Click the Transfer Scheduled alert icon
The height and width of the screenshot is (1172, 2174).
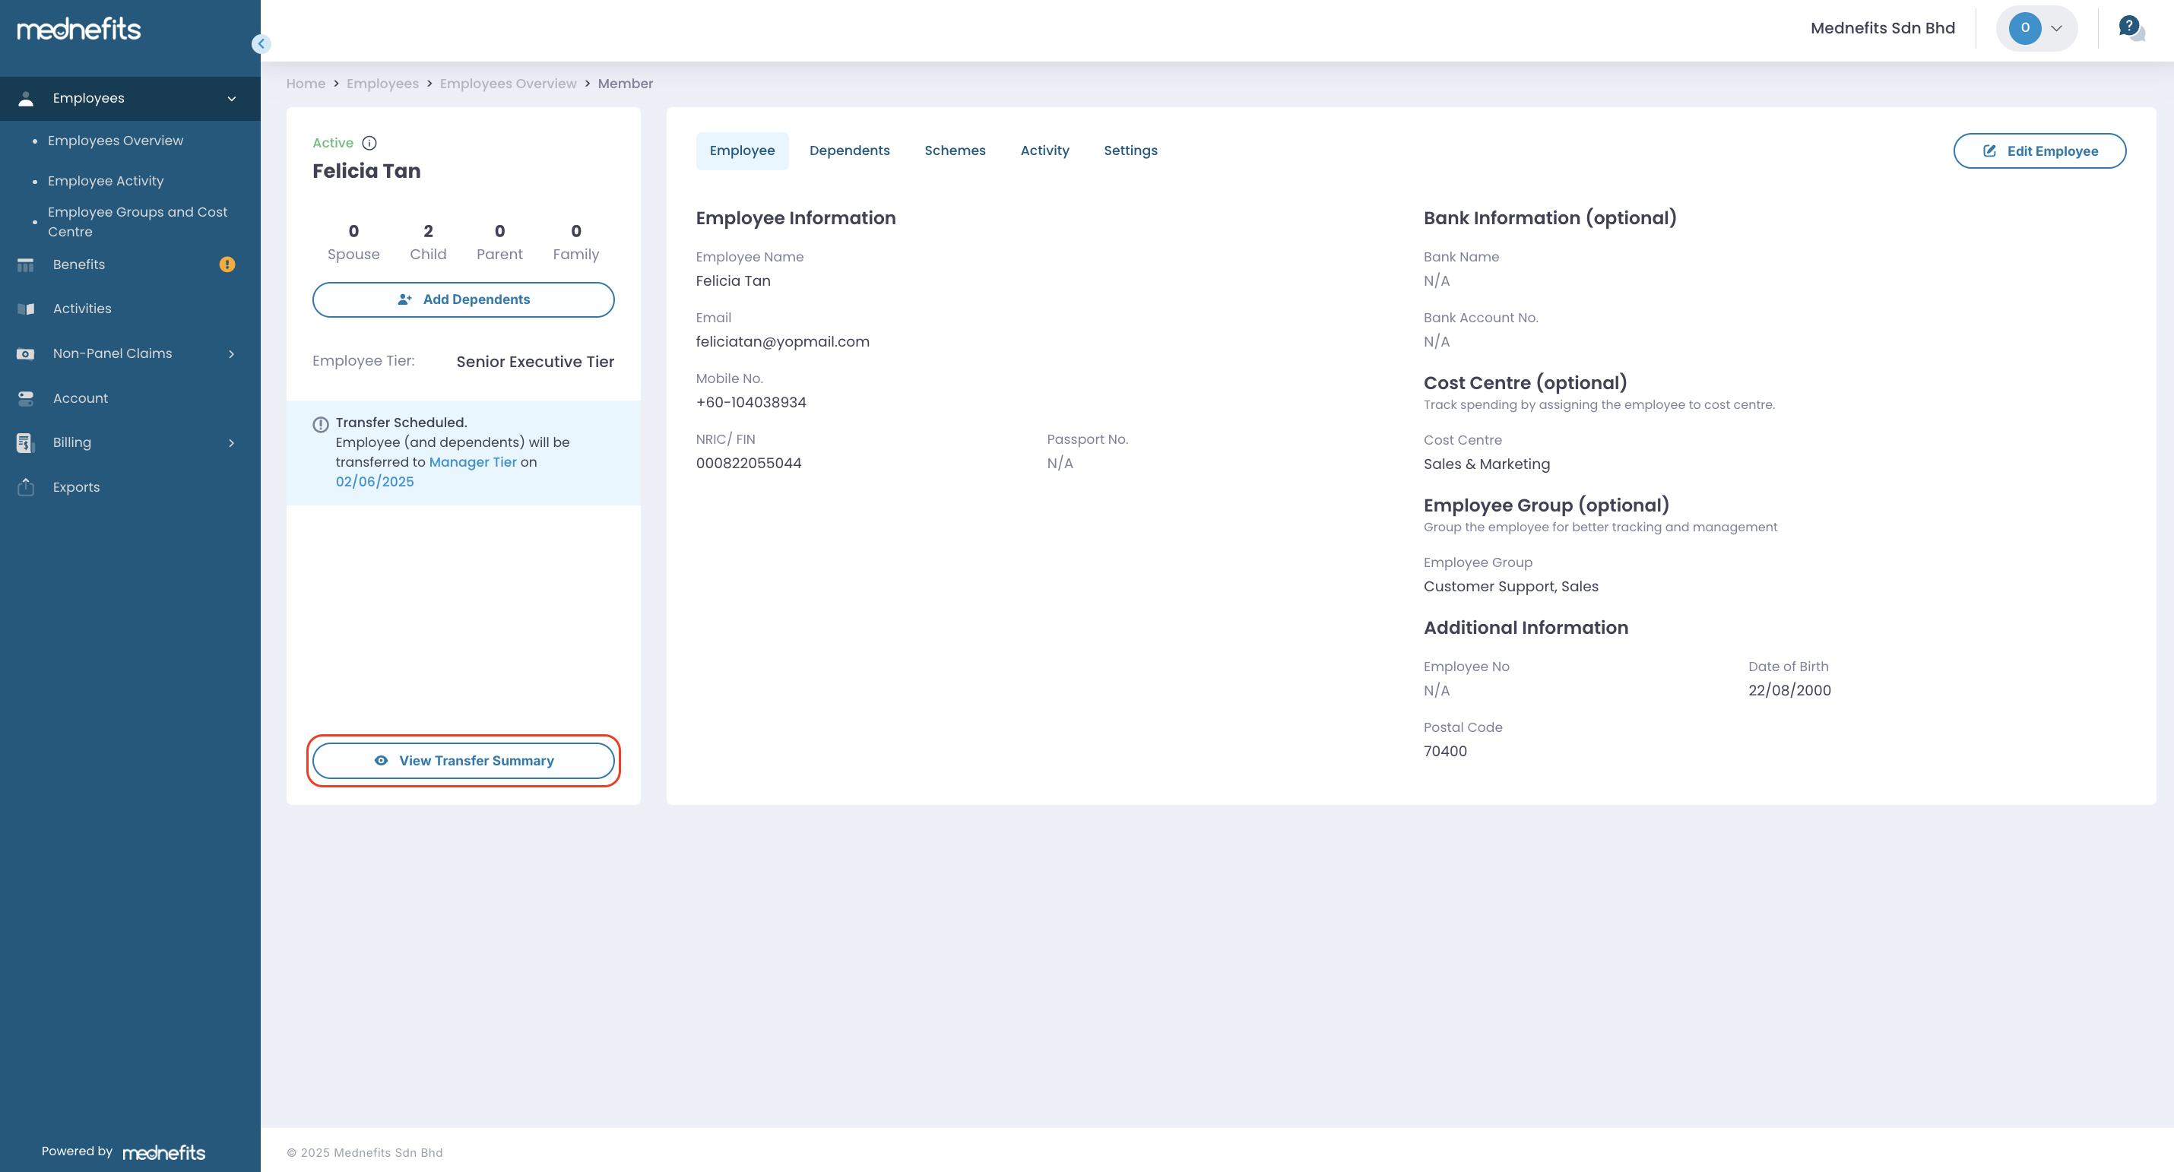click(321, 424)
